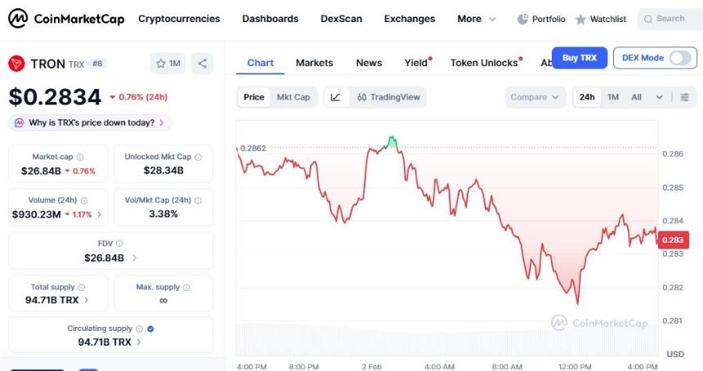703x371 pixels.
Task: Select the Price chart view
Action: tap(253, 97)
